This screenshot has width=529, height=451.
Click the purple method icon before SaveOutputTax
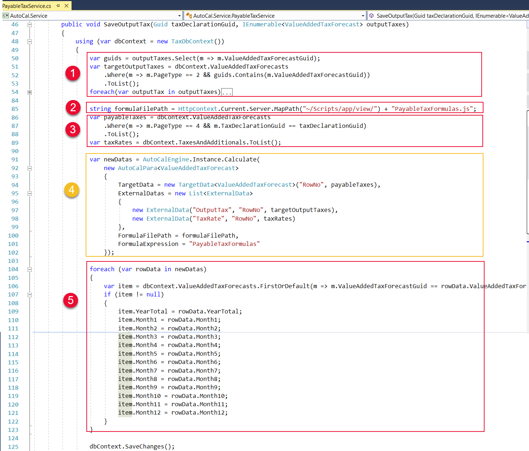[x=371, y=16]
